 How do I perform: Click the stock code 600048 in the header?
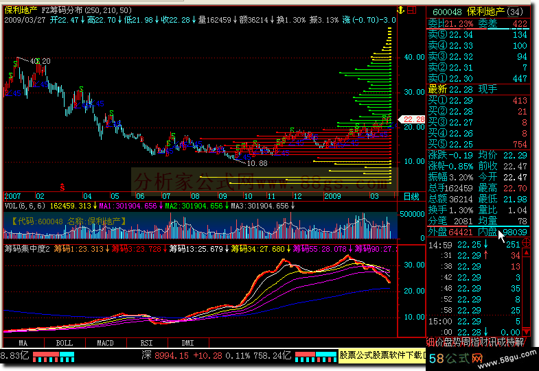(x=447, y=12)
